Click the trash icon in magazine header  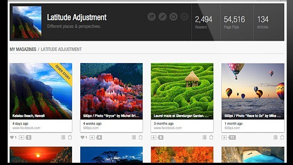(184, 17)
